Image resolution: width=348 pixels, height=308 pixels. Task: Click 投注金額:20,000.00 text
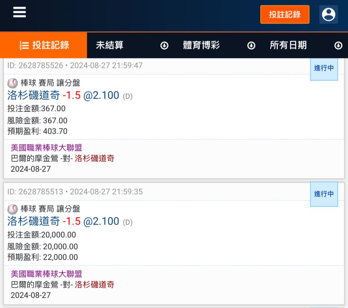(42, 235)
